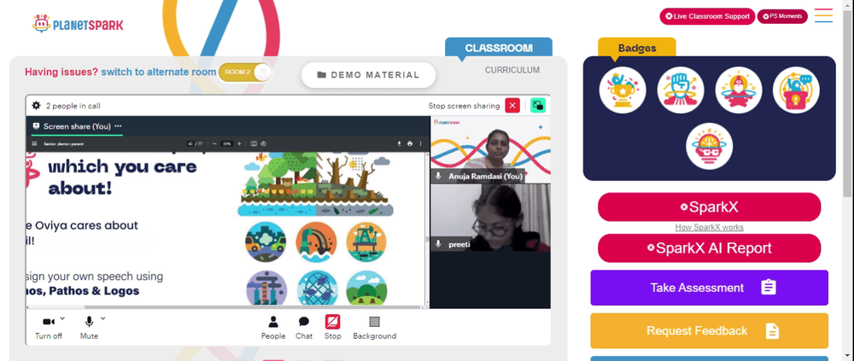Viewport: 854px width, 361px height.
Task: Click the Screen share (You) tab
Action: (76, 126)
